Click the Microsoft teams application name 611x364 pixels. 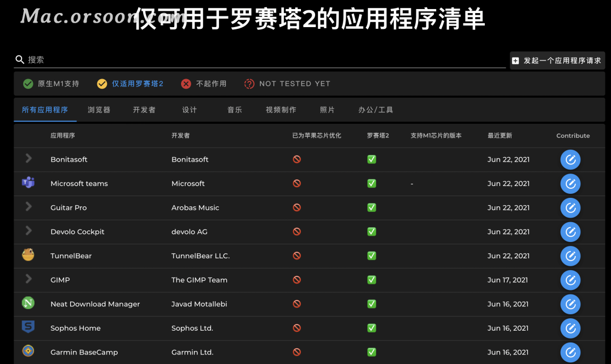pos(79,183)
